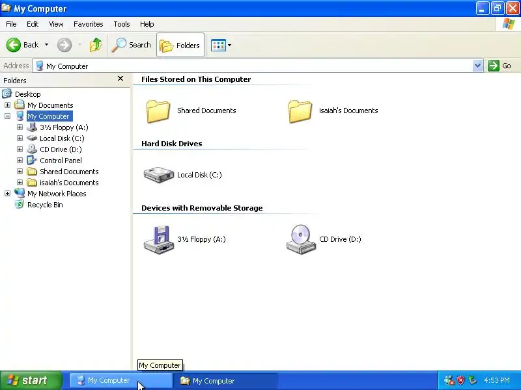Click the green Go button
The height and width of the screenshot is (390, 521).
click(x=500, y=66)
